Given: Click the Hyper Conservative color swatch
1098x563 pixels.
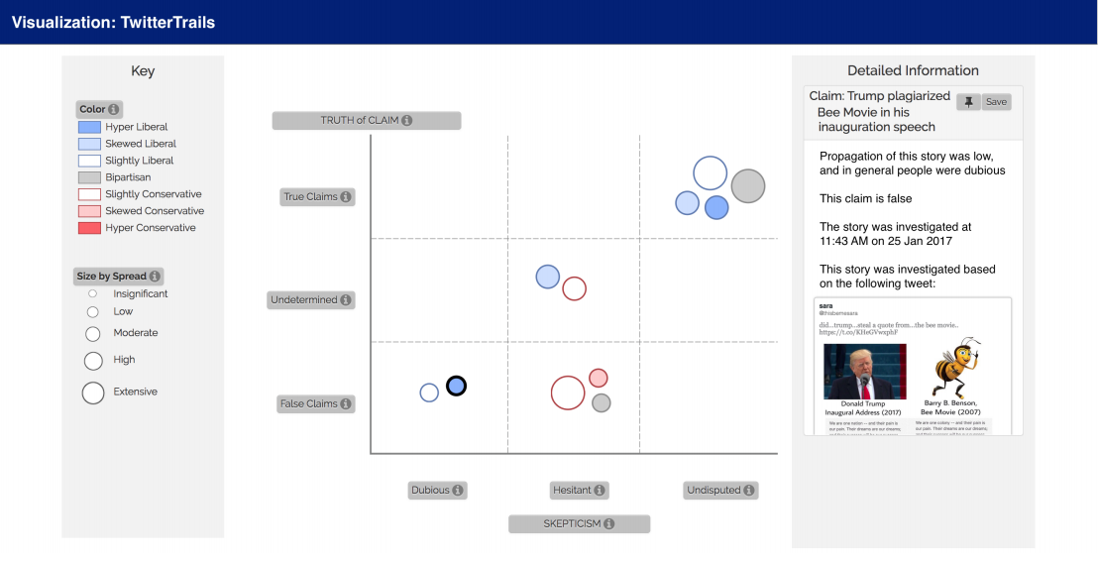Looking at the screenshot, I should pyautogui.click(x=89, y=228).
